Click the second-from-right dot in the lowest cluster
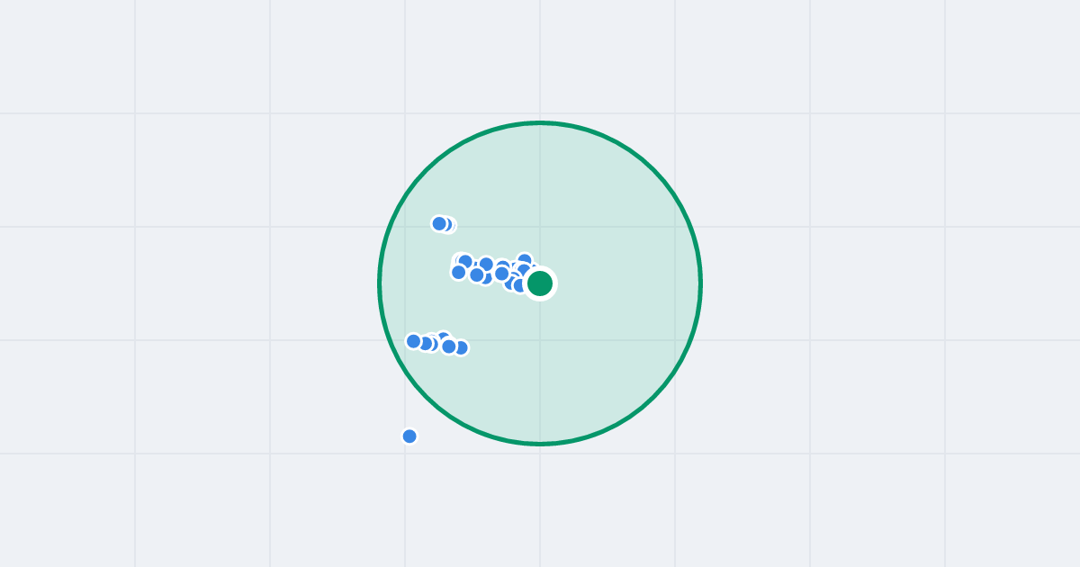The height and width of the screenshot is (567, 1080). click(449, 346)
